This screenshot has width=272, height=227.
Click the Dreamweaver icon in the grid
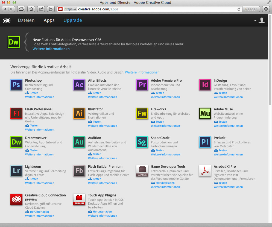click(16, 142)
